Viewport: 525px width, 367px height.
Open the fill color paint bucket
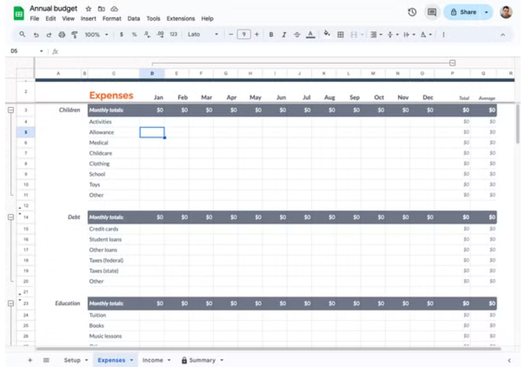pyautogui.click(x=326, y=34)
